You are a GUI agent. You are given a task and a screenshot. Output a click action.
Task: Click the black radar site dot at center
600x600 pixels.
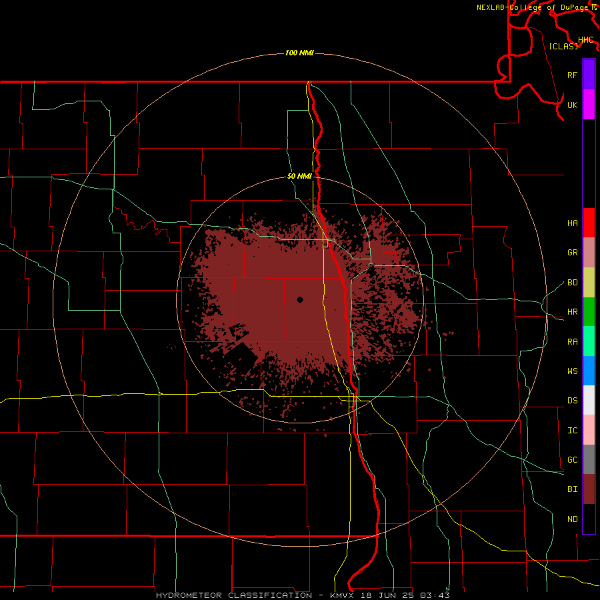pyautogui.click(x=300, y=299)
